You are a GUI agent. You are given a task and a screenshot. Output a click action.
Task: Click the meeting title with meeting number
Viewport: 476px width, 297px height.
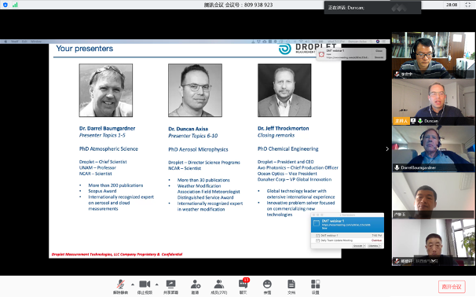238,5
